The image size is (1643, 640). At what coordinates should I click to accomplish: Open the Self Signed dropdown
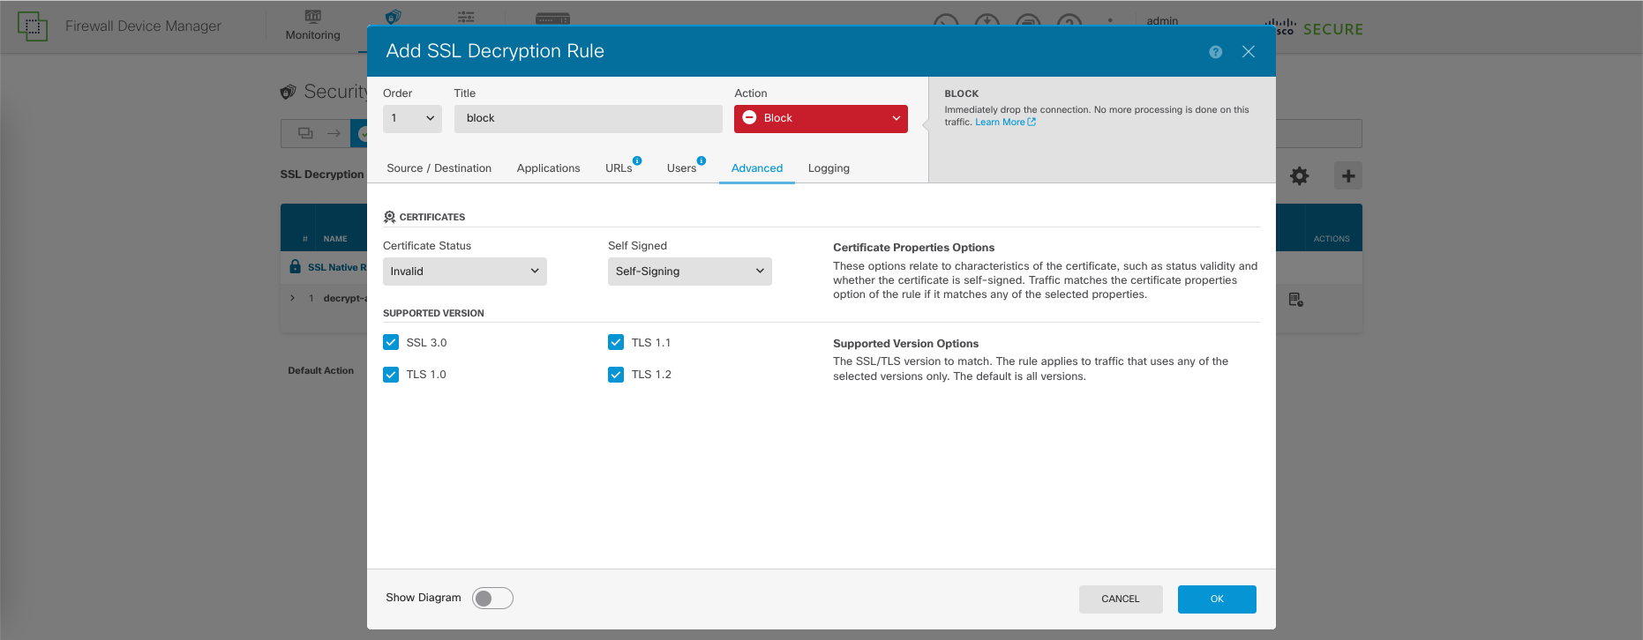689,272
